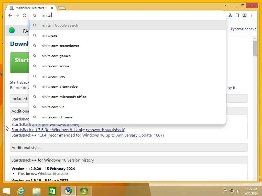
Task: Click 'Version ++2.9.20 15 February 2024' text
Action: 43,169
